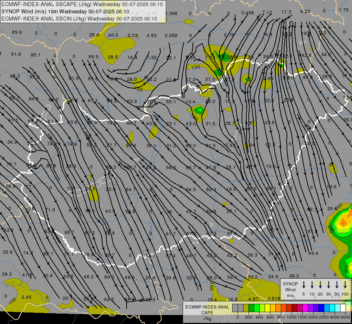This screenshot has height=324, width=352.
Task: Click the 85.9 value on map
Action: coord(17,32)
